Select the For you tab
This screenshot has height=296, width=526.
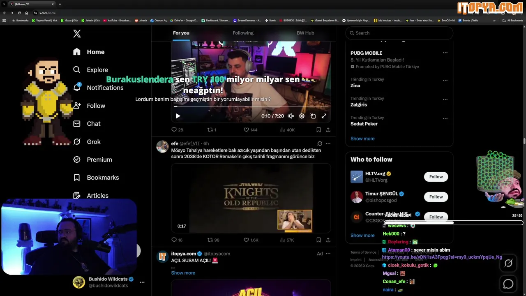coord(181,33)
